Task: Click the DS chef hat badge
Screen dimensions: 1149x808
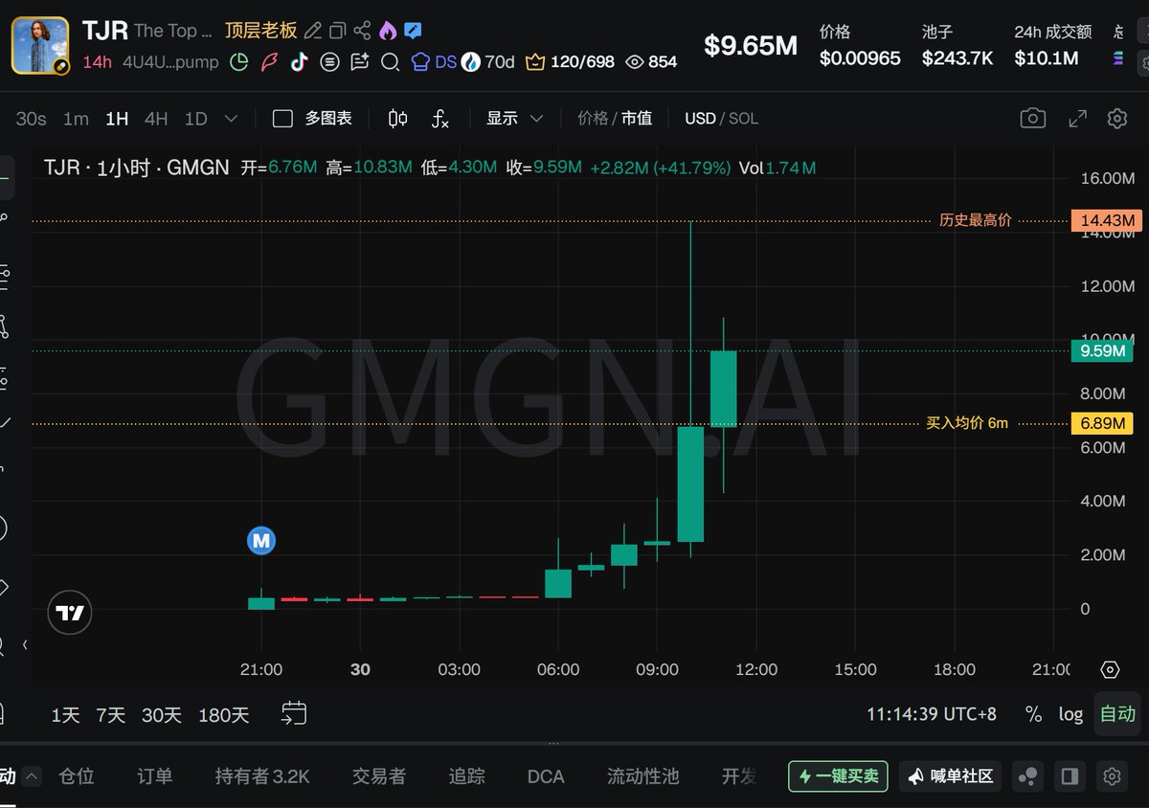Action: pyautogui.click(x=434, y=62)
